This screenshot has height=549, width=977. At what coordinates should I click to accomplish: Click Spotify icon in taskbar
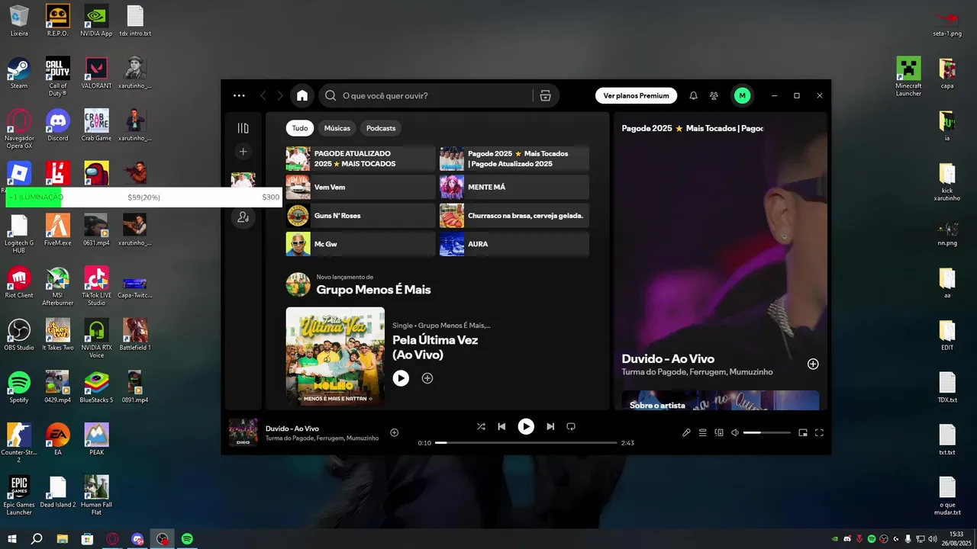187,539
